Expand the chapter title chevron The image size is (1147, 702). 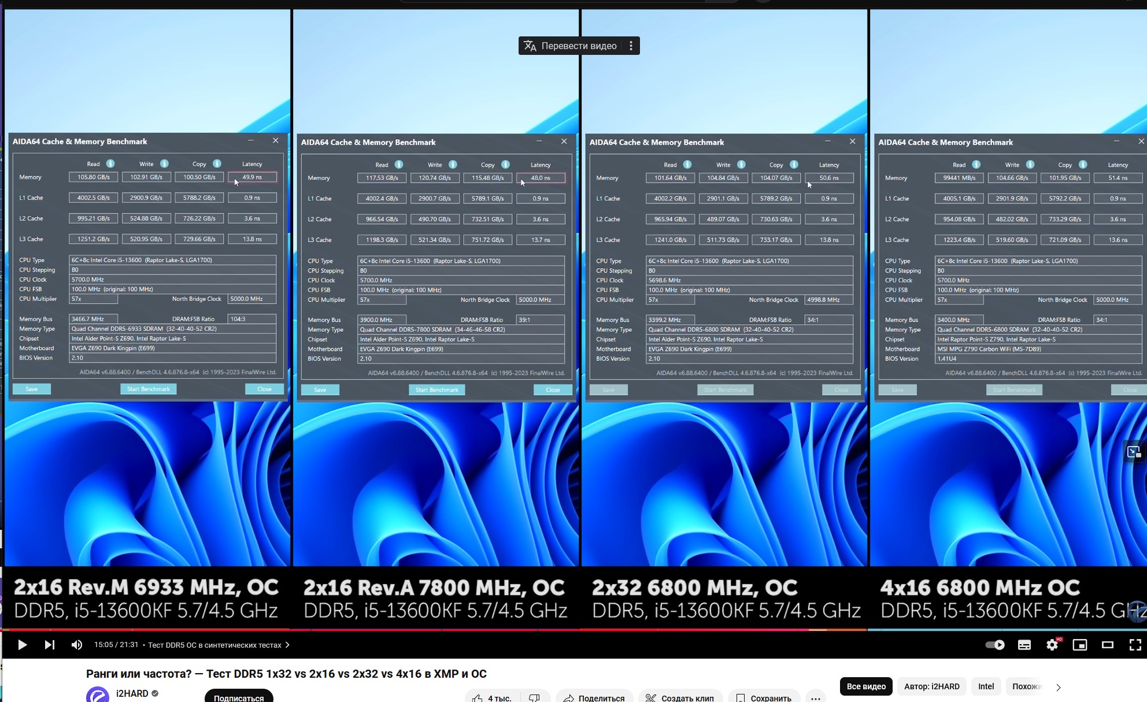click(x=287, y=645)
